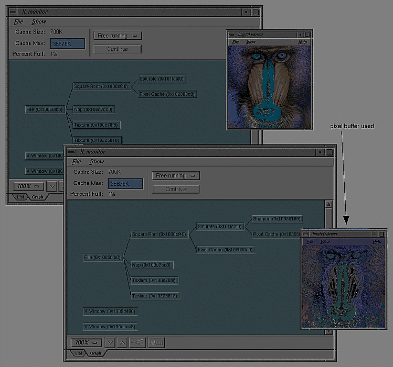
Task: Switch to the List tab in front window
Action: coord(78,353)
